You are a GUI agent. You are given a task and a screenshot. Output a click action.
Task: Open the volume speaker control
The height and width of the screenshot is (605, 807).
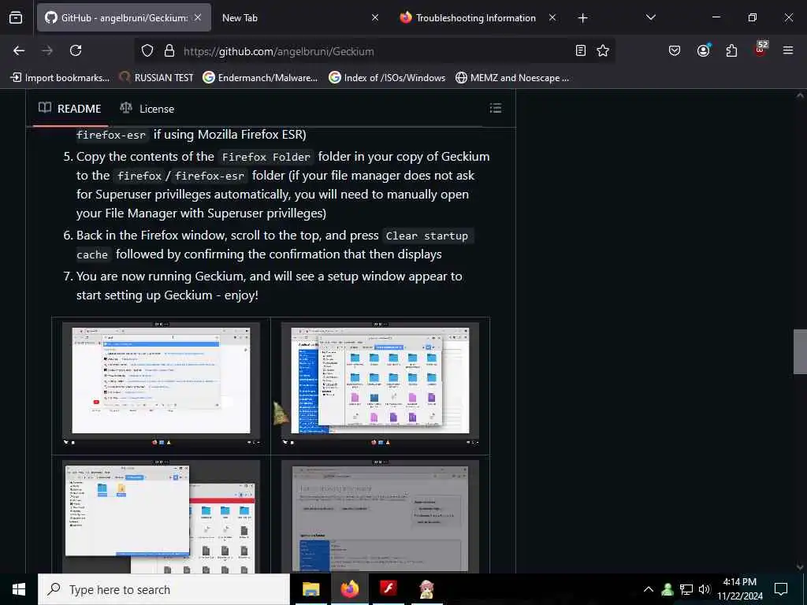point(704,589)
